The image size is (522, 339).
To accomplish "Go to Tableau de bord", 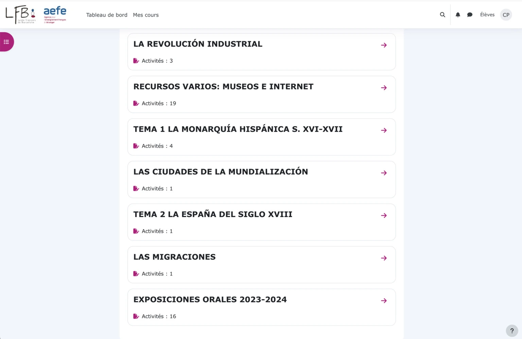I will 107,15.
